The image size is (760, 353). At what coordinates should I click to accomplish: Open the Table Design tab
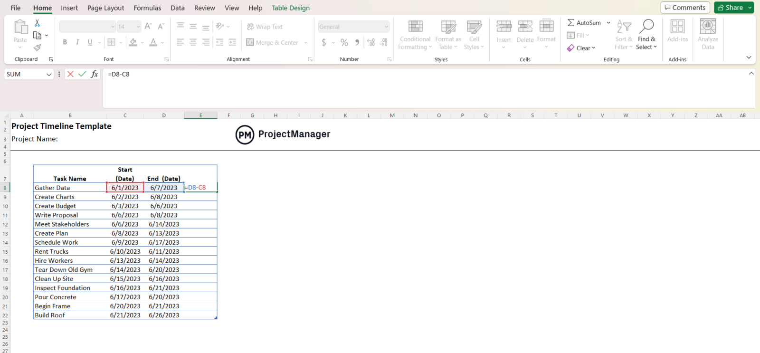coord(291,8)
